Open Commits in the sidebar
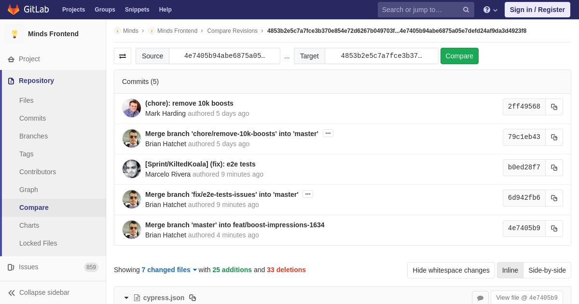The height and width of the screenshot is (304, 579). [33, 118]
